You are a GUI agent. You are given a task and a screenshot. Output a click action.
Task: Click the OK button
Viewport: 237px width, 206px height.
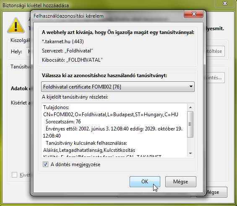[x=145, y=182]
